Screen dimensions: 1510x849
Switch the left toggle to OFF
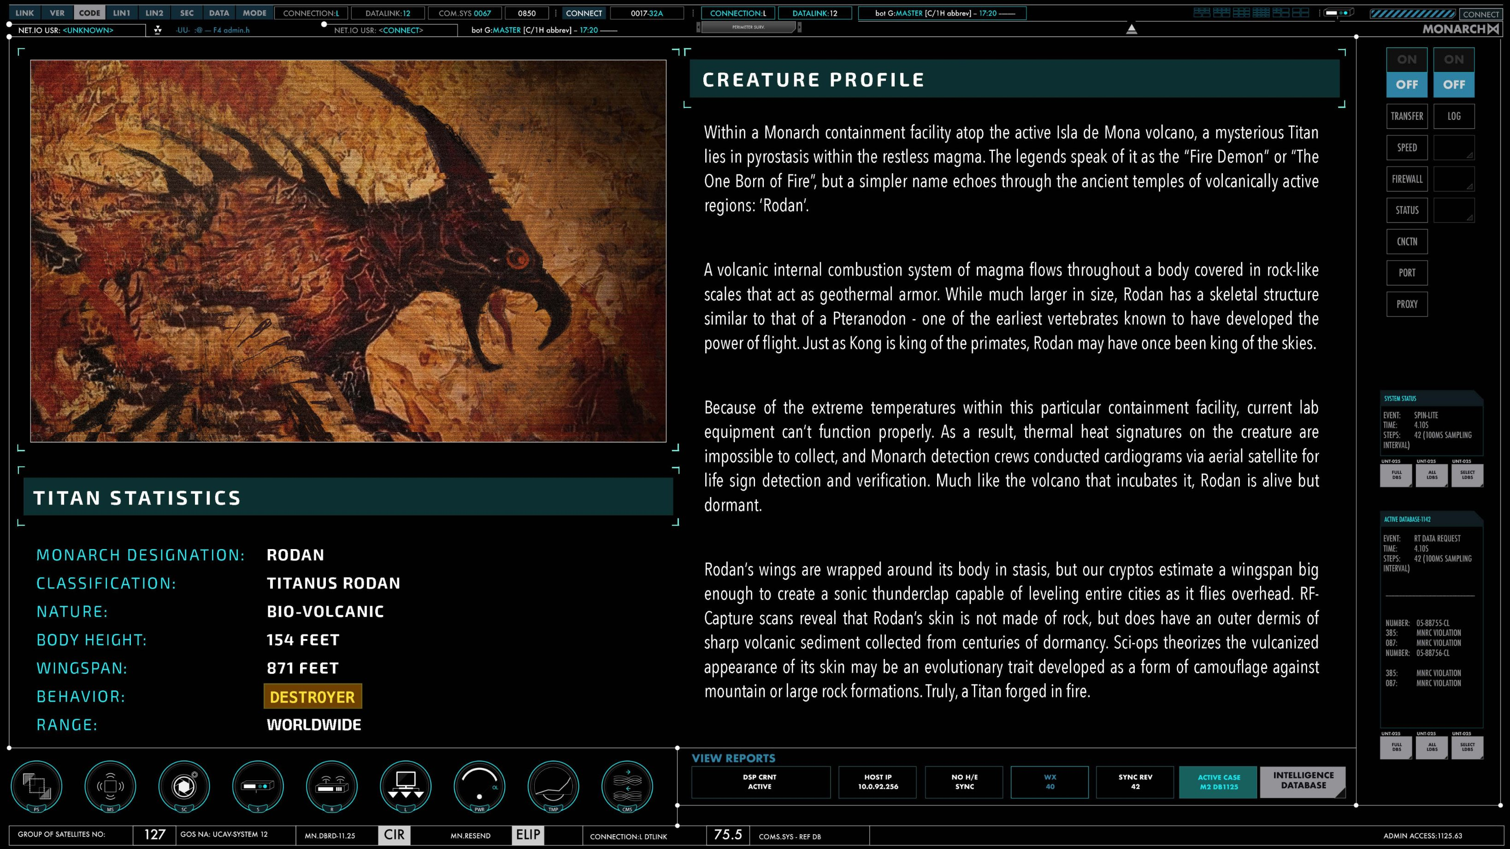click(1407, 84)
